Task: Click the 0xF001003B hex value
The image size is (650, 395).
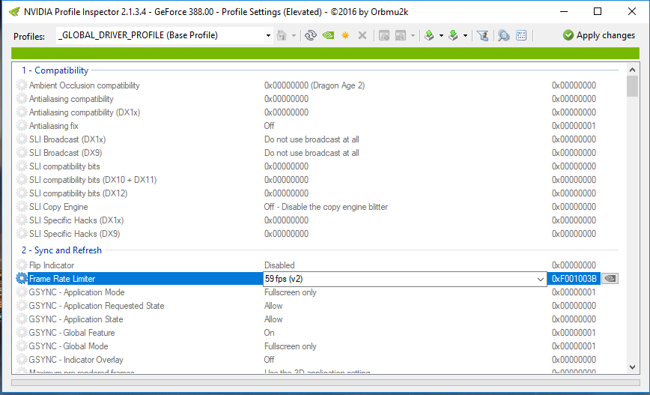Action: point(574,279)
